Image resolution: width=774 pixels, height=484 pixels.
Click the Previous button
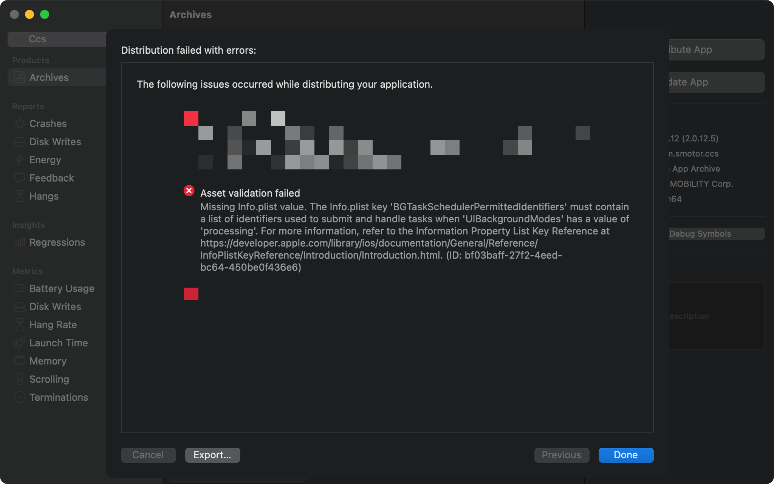tap(561, 455)
